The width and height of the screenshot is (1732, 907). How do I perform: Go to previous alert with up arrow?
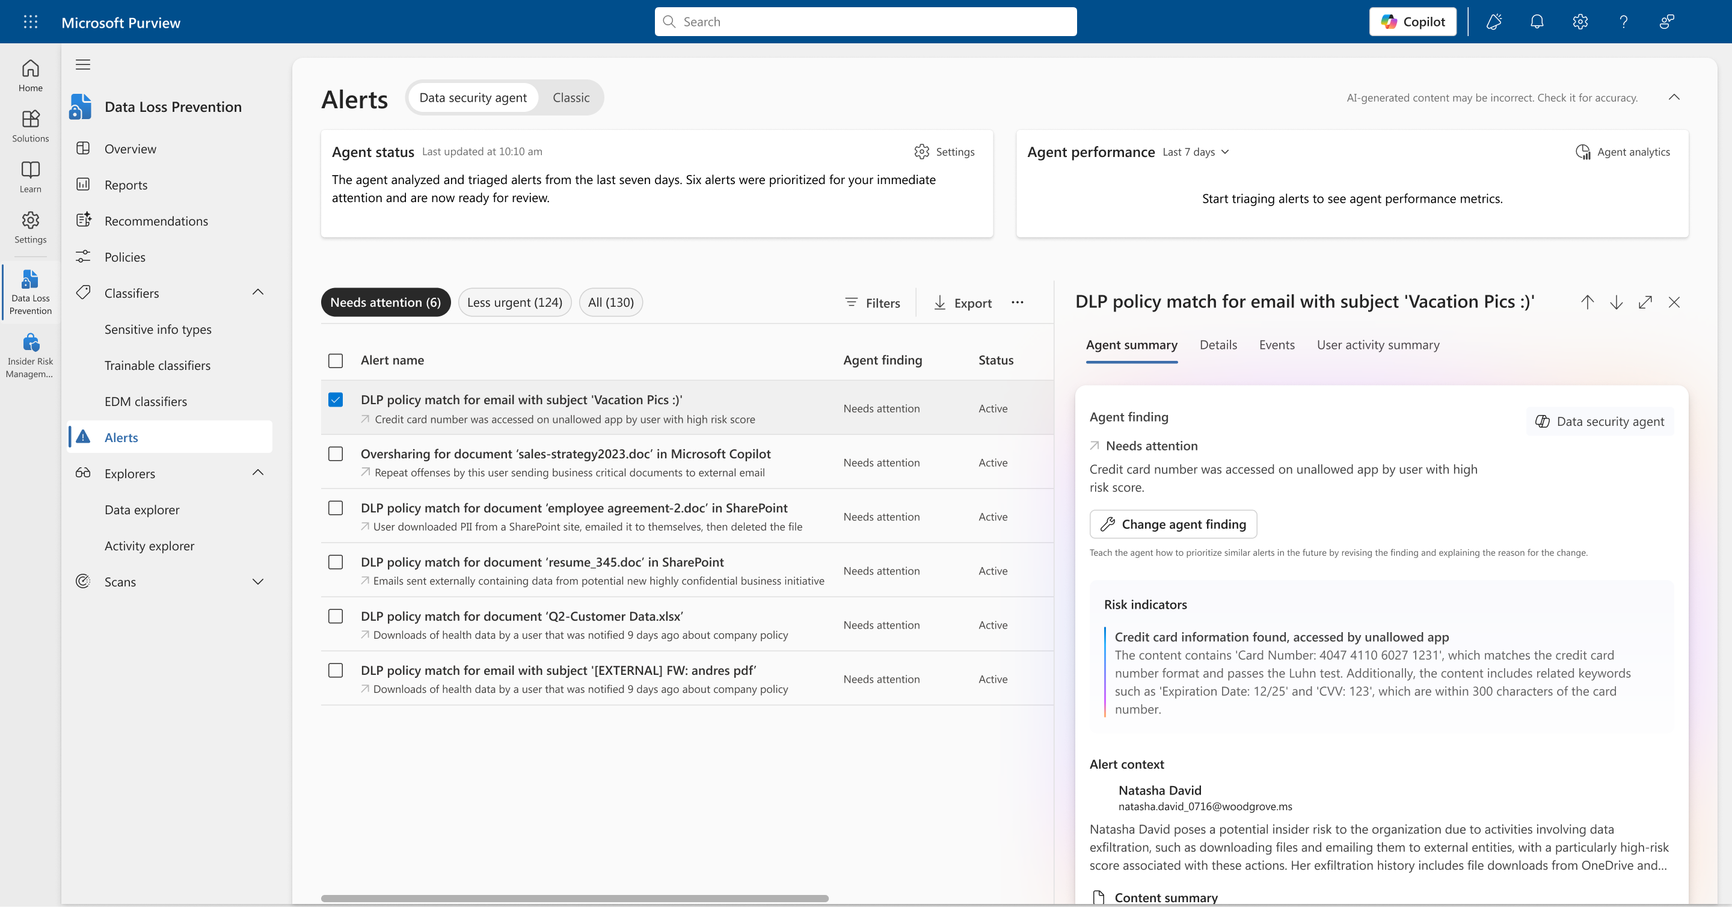pos(1588,303)
